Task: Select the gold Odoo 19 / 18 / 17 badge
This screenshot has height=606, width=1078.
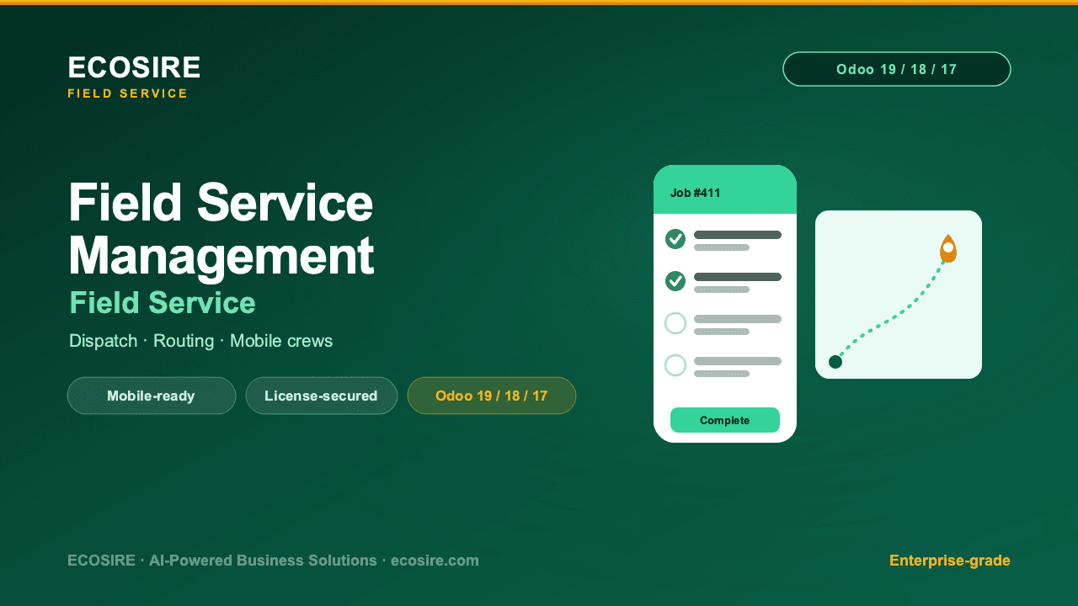Action: [x=492, y=396]
